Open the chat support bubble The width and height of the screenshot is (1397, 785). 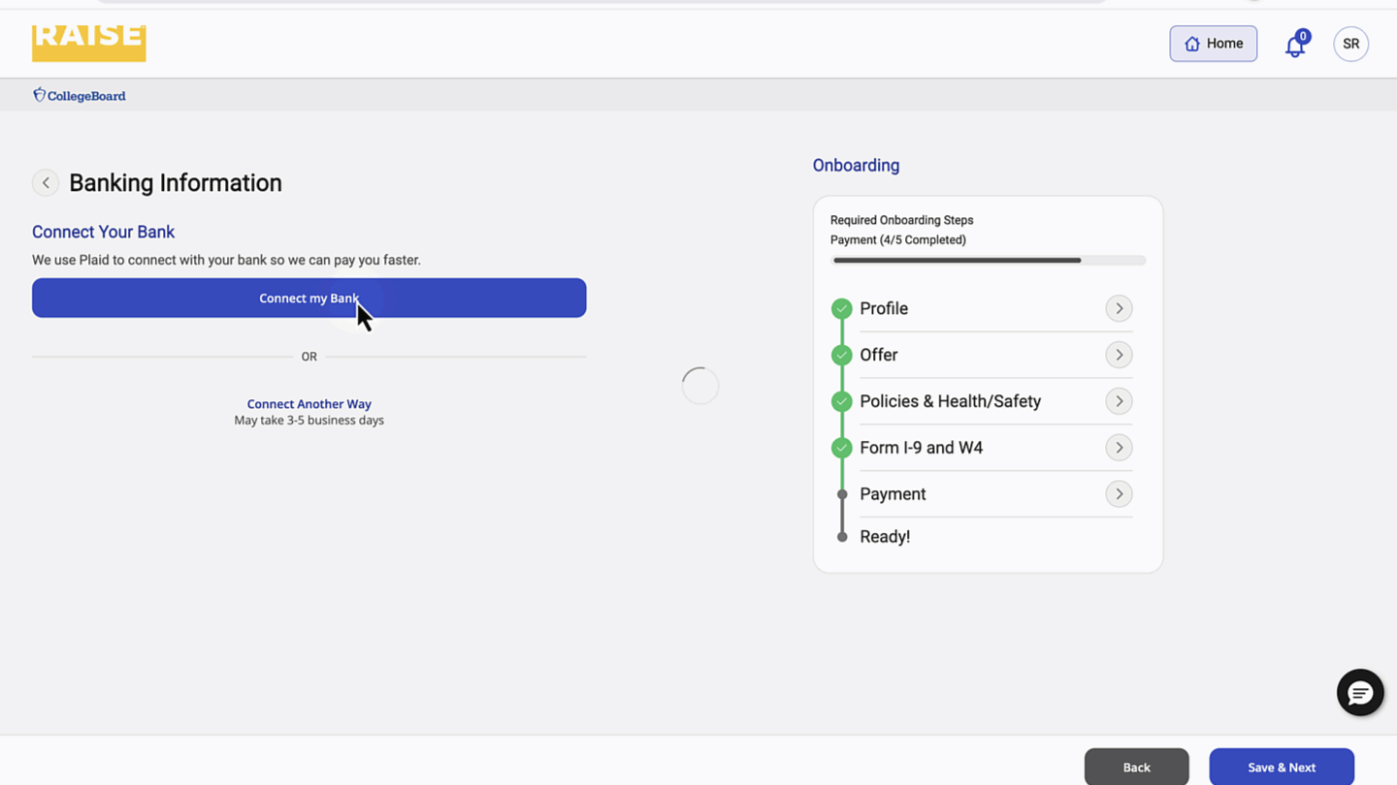[1359, 693]
